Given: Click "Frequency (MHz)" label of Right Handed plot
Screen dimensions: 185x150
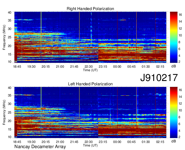Looking at the screenshot, I should 4,37.
